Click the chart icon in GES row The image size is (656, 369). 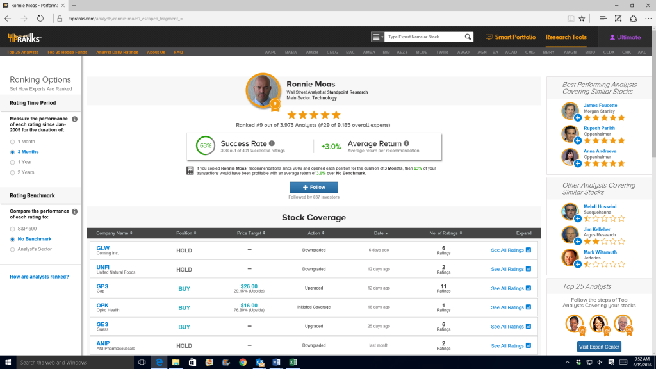coord(529,326)
